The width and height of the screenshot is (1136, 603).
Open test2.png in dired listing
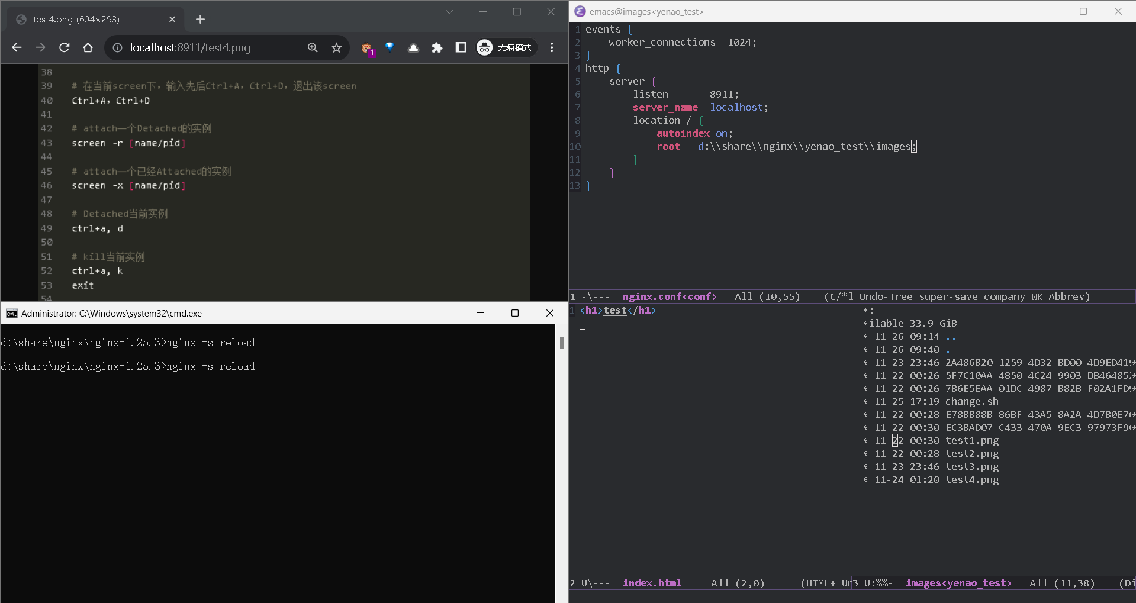tap(972, 453)
